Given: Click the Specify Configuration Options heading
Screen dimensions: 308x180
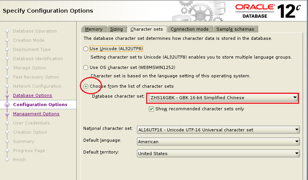Looking at the screenshot, I should click(x=48, y=11).
